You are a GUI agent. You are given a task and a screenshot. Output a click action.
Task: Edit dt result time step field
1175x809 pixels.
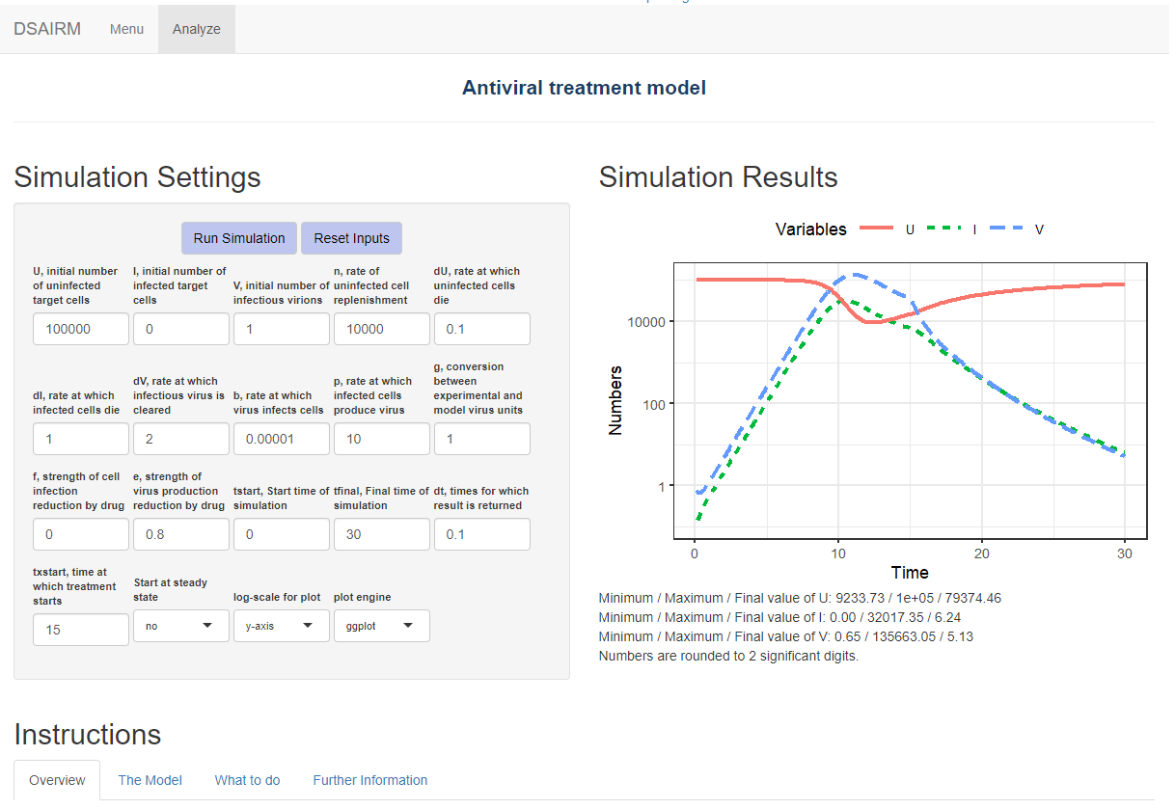click(482, 534)
